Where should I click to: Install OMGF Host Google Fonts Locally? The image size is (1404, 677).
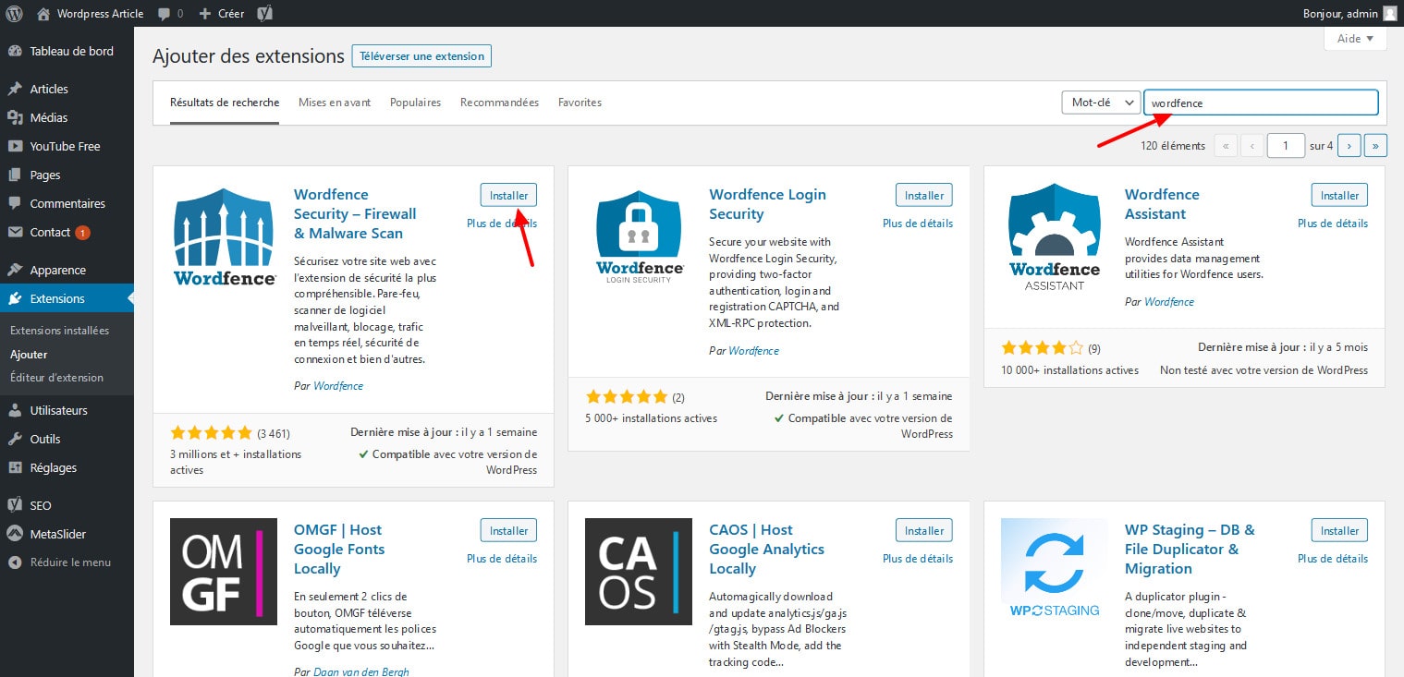pos(508,530)
